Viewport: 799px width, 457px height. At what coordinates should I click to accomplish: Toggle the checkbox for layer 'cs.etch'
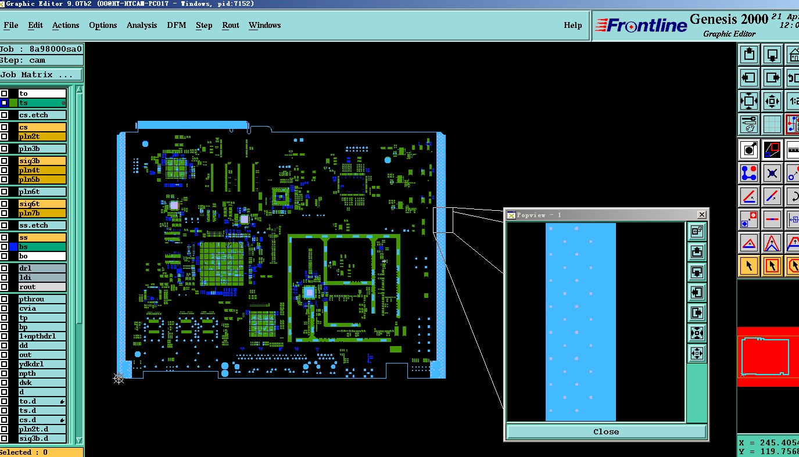[x=4, y=115]
